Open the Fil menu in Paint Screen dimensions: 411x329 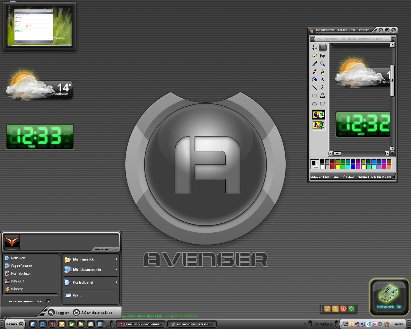pos(319,39)
